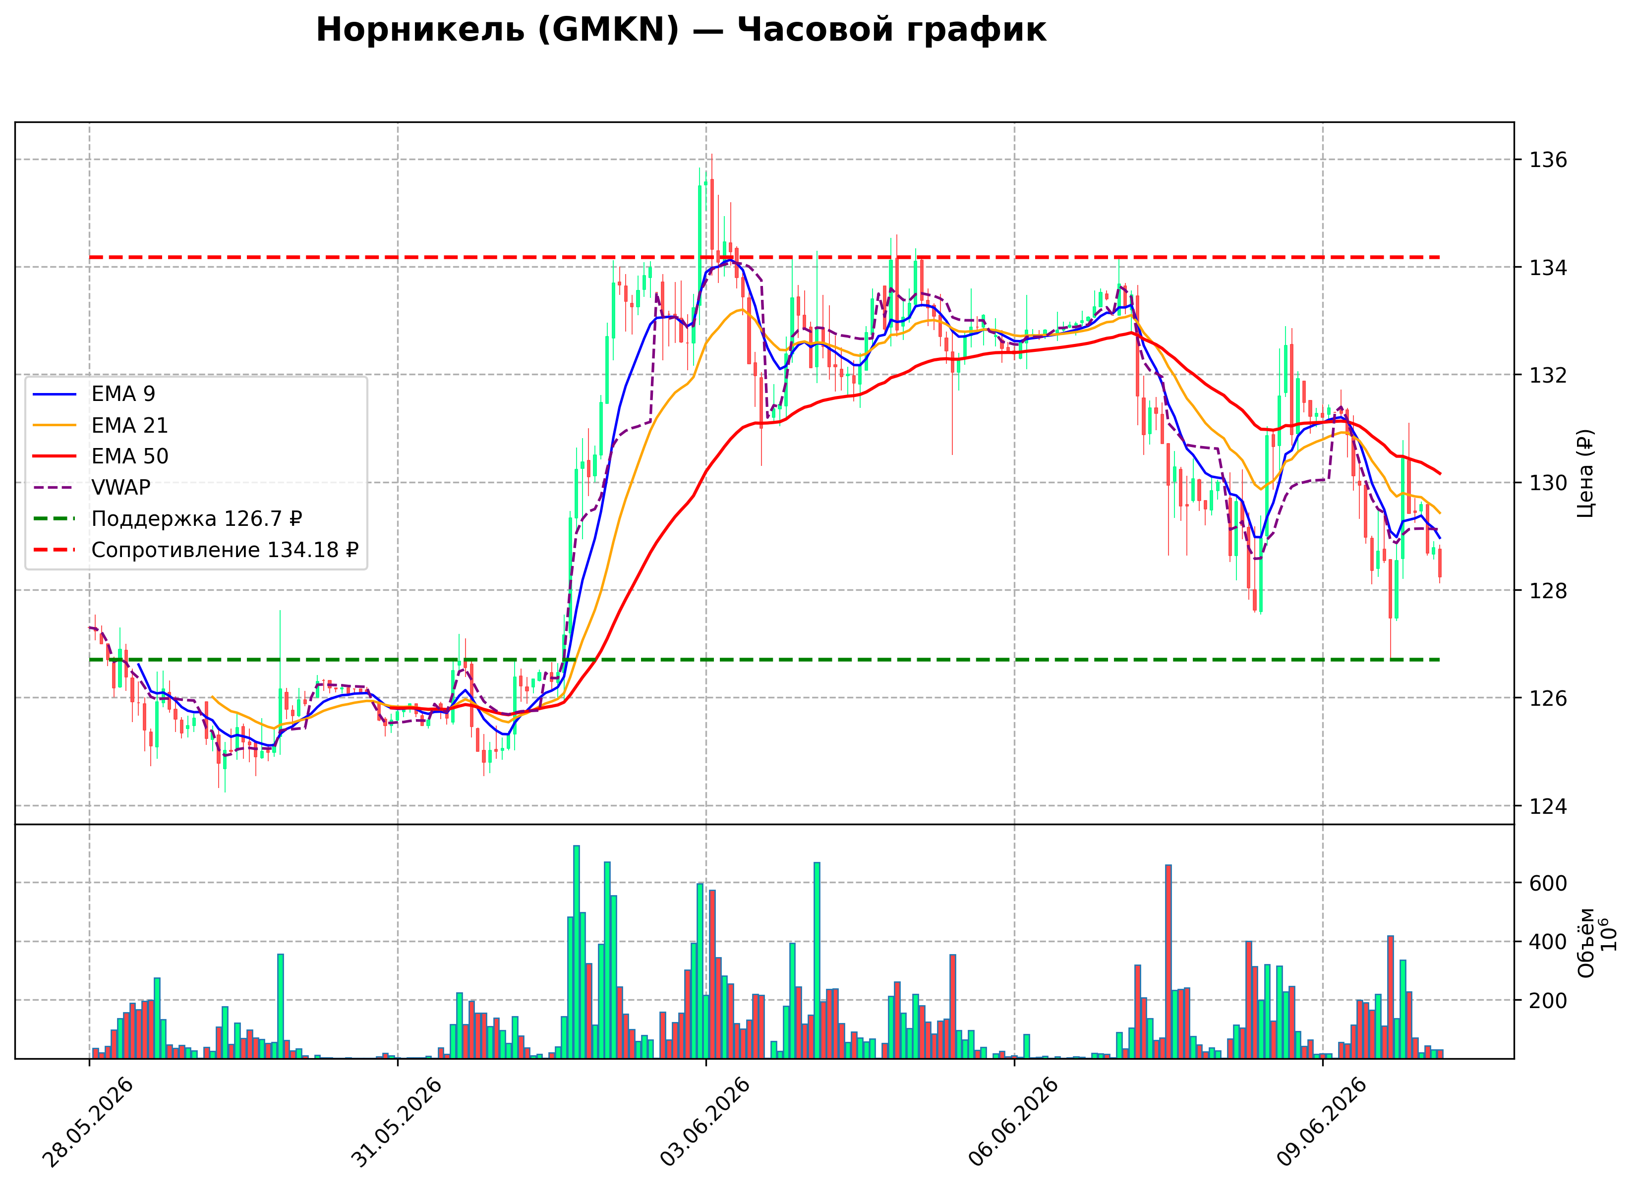1636x1186 pixels.
Task: Click the 130 price axis label
Action: (1549, 482)
